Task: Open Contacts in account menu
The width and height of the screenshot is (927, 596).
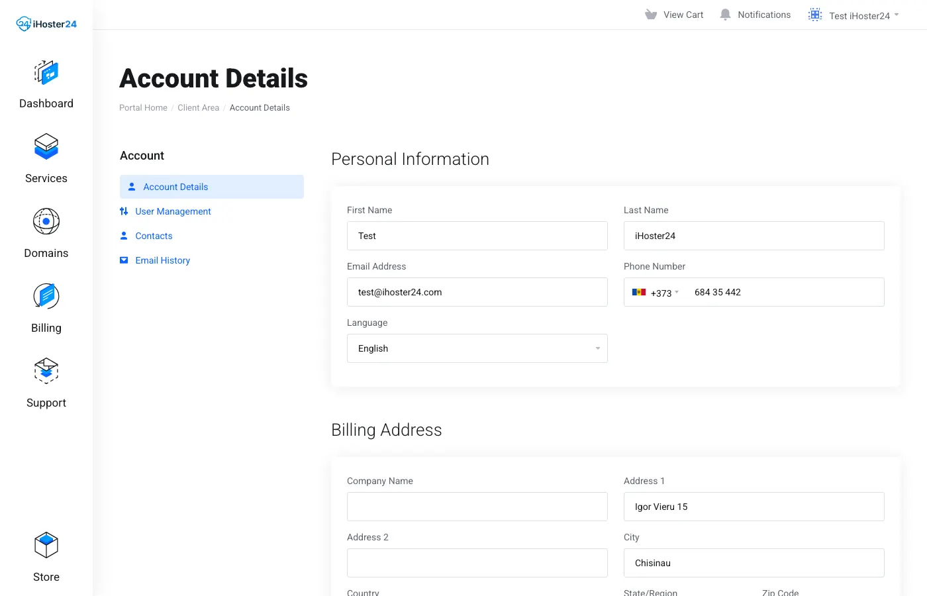Action: (154, 236)
